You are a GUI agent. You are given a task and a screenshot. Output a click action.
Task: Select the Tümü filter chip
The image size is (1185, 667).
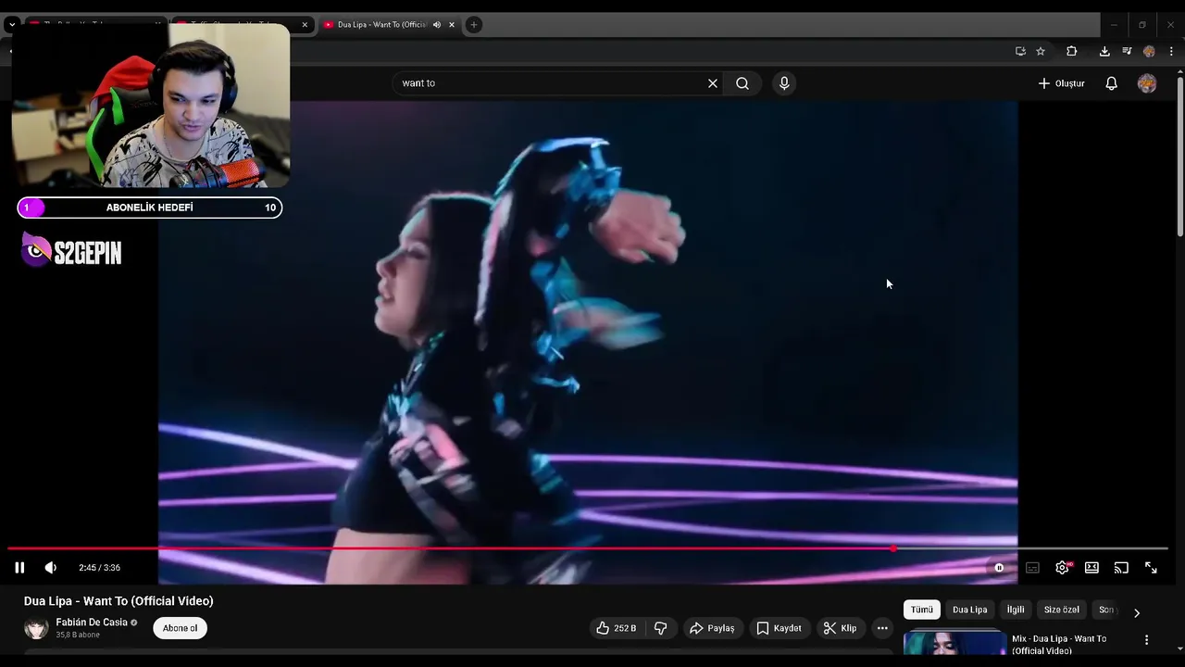922,610
